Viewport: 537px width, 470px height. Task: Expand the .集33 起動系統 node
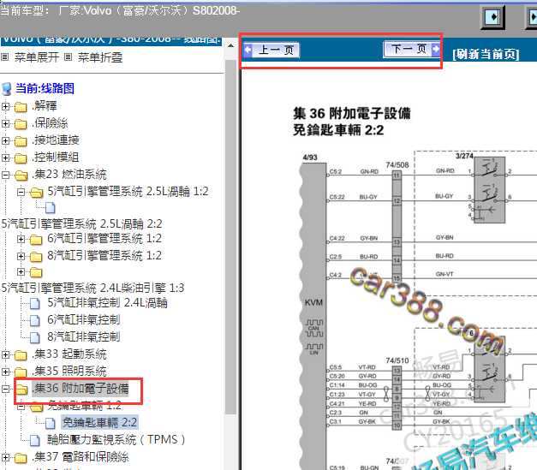click(x=5, y=354)
